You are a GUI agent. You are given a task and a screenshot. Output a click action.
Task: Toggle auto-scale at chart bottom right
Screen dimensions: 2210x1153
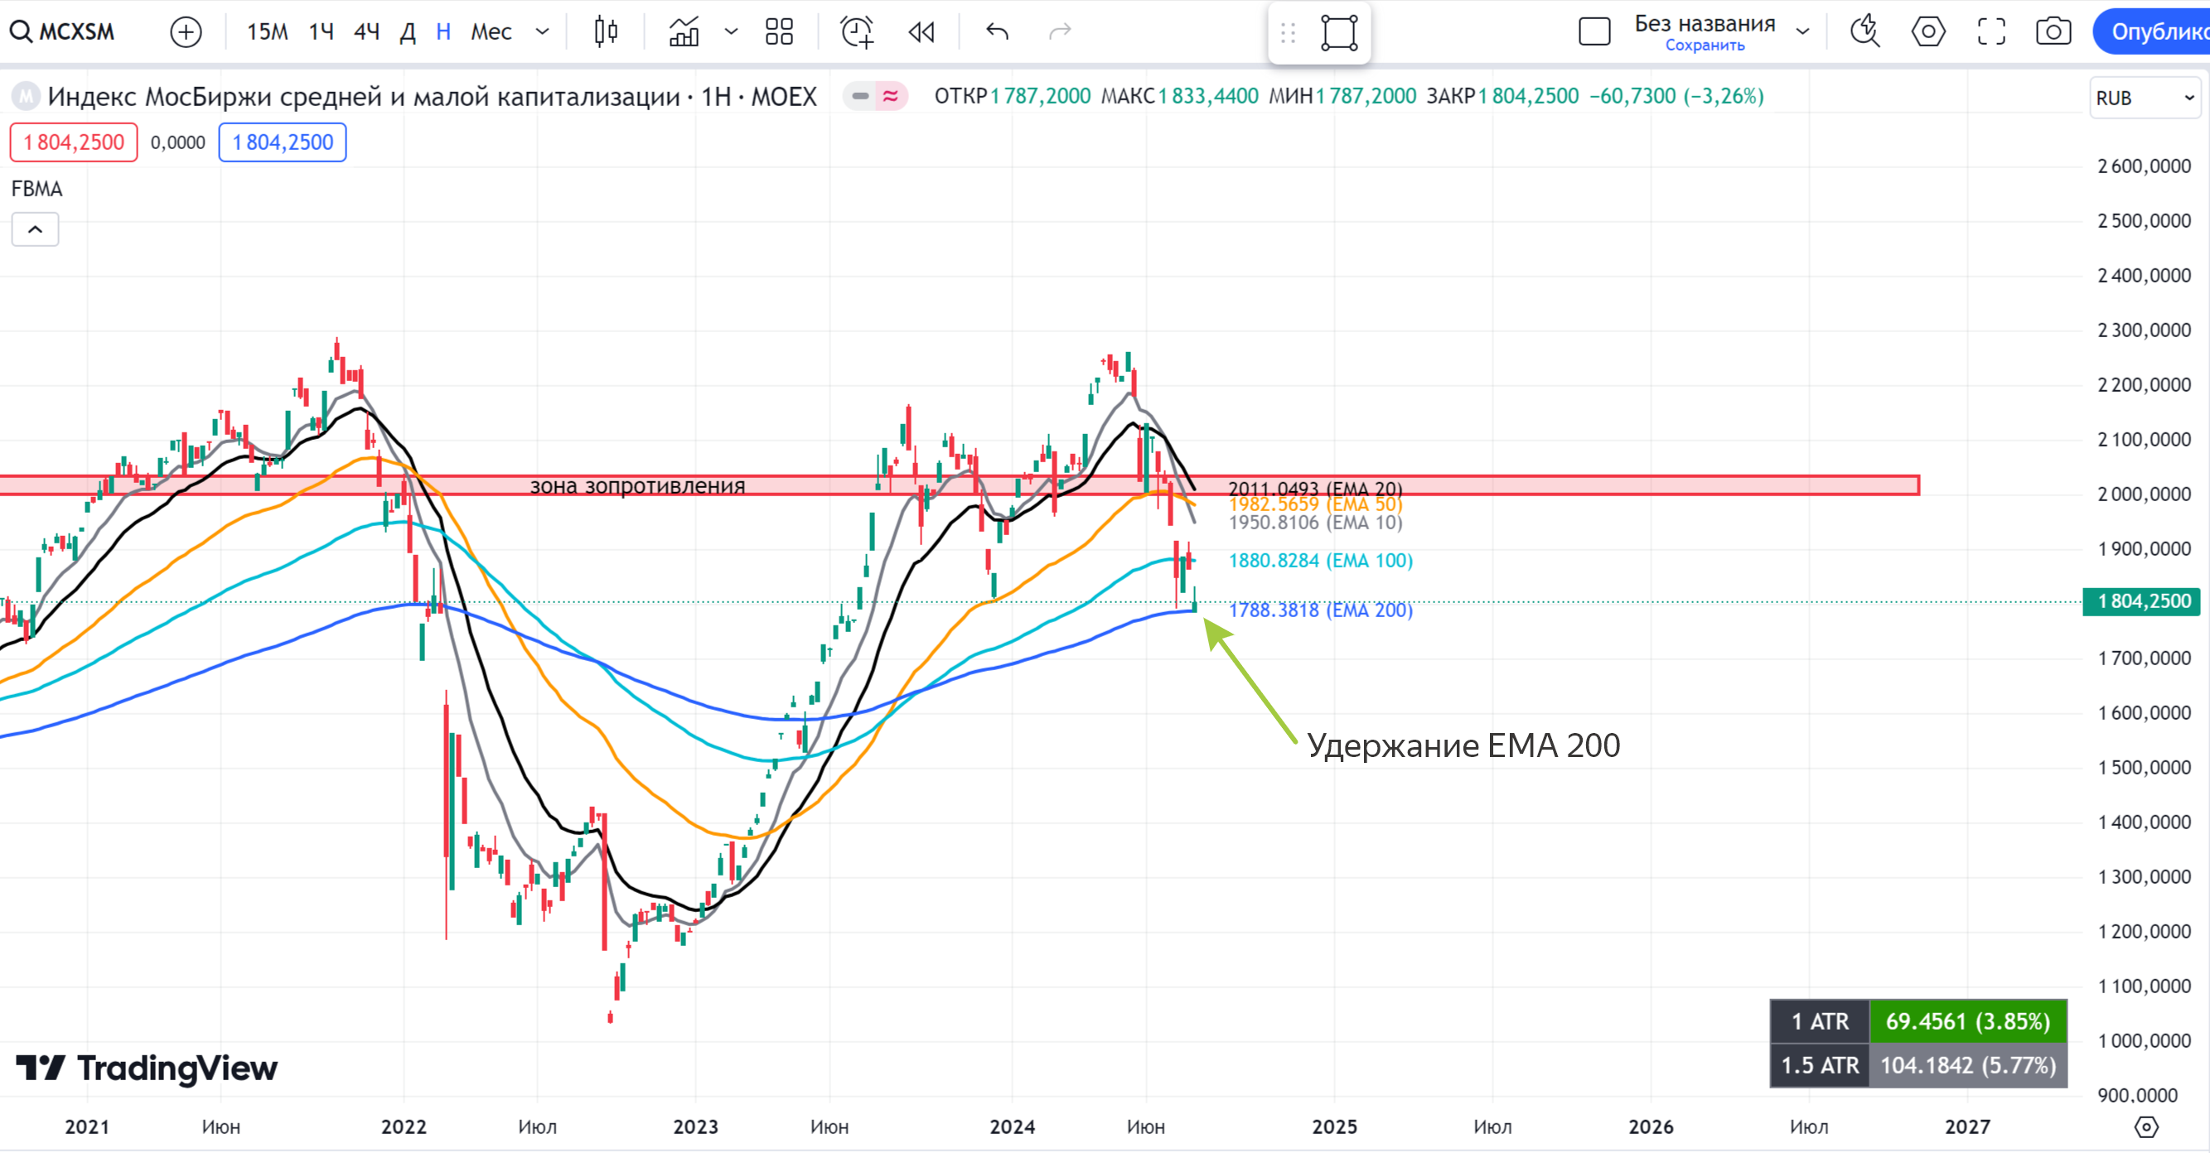[x=2145, y=1126]
